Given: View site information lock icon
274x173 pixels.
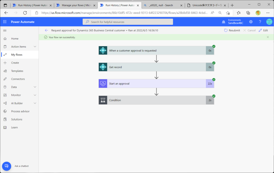Looking at the screenshot, I should (x=36, y=13).
